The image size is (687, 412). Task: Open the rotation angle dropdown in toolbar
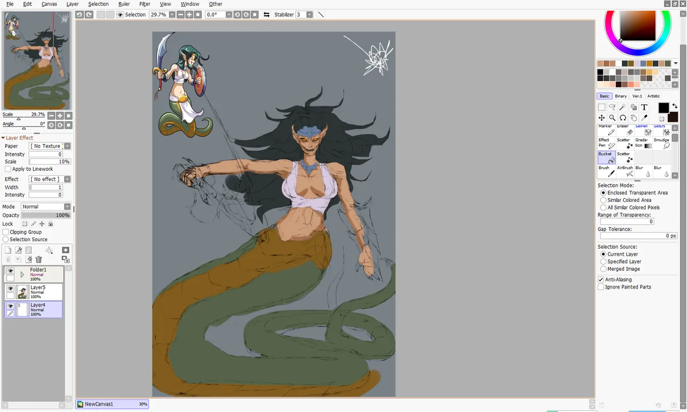point(229,15)
